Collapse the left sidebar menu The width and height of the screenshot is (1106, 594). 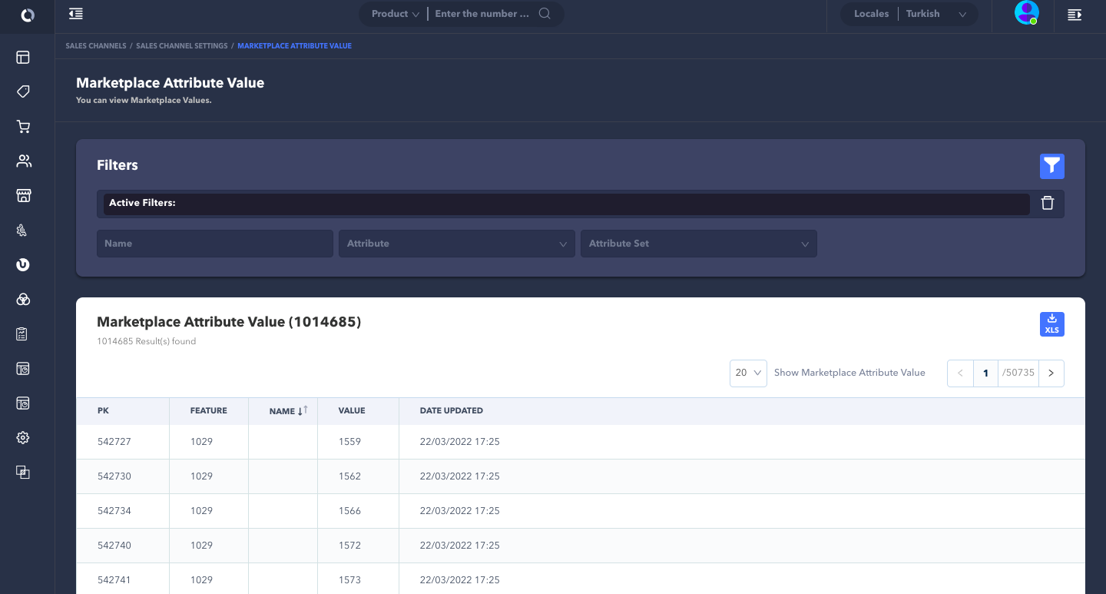75,14
